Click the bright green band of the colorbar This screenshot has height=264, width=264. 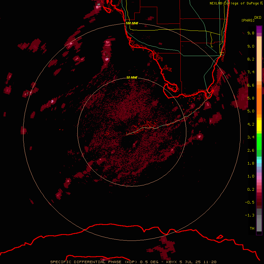pos(259,141)
